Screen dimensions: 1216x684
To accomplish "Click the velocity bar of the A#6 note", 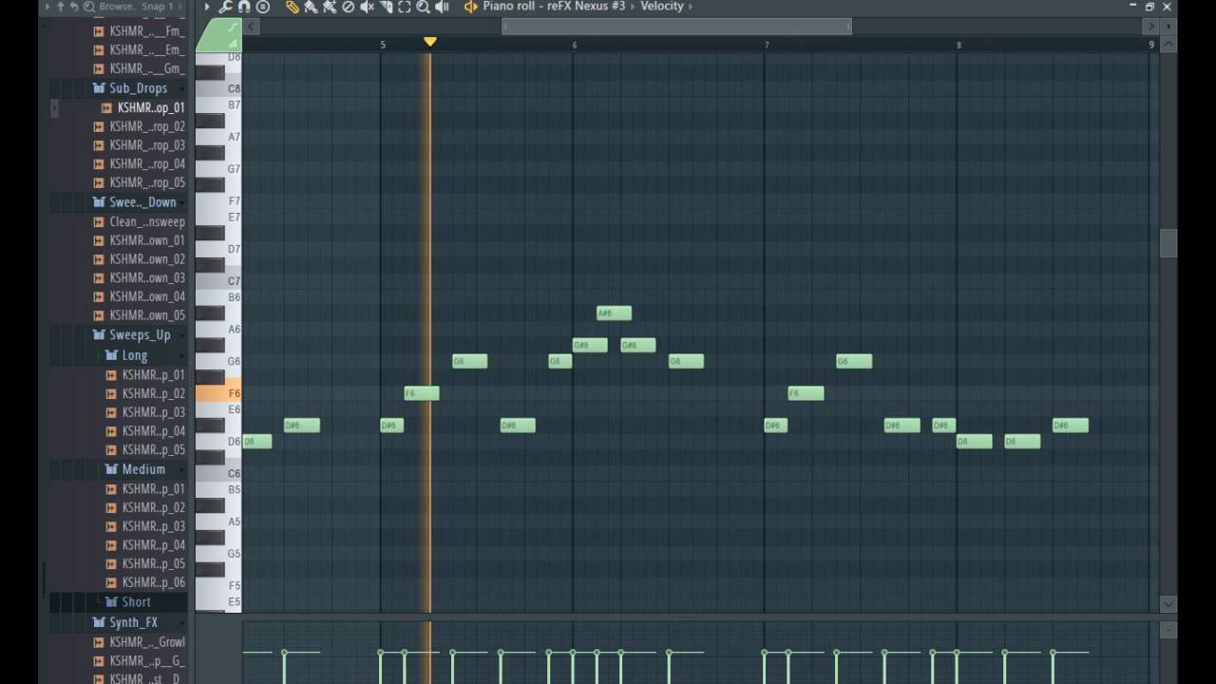I will (598, 667).
